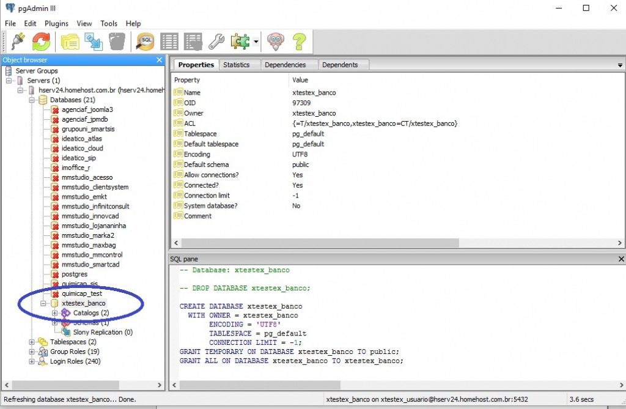
Task: Select the Dependents tab
Action: point(342,64)
